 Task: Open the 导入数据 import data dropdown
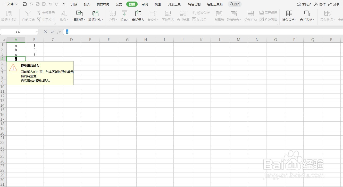[x=328, y=20]
